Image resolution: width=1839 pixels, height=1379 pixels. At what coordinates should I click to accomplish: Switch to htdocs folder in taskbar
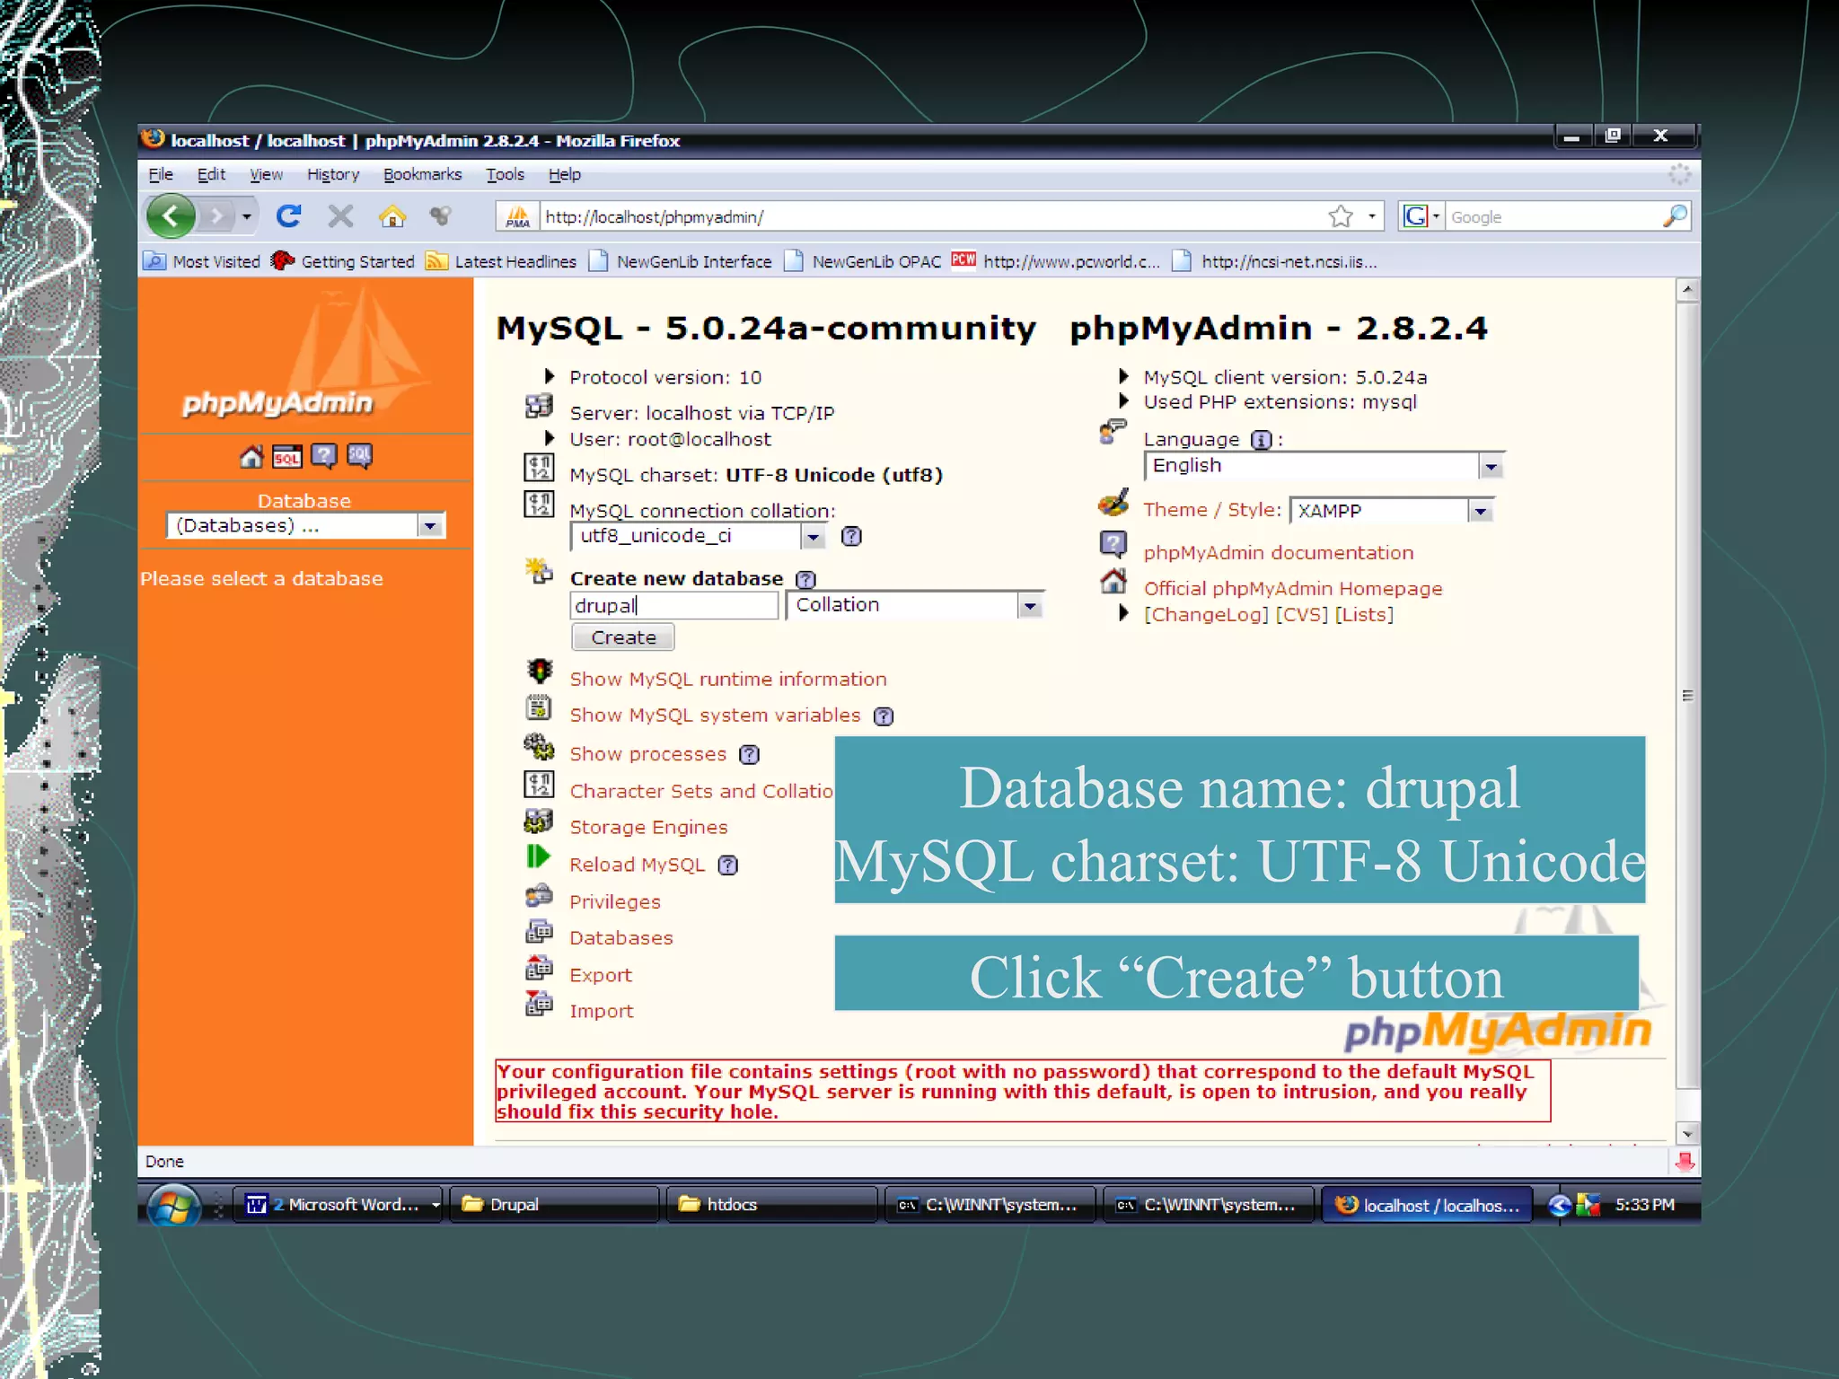click(x=771, y=1205)
